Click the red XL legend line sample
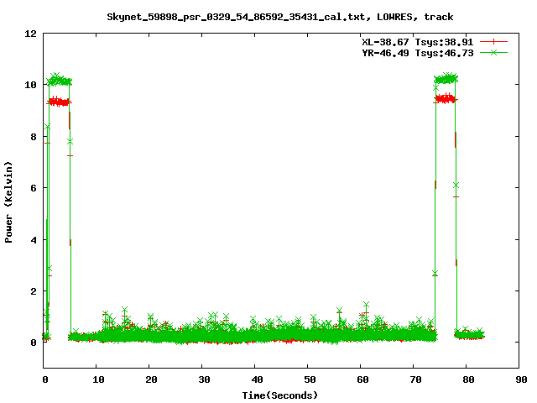 [493, 42]
